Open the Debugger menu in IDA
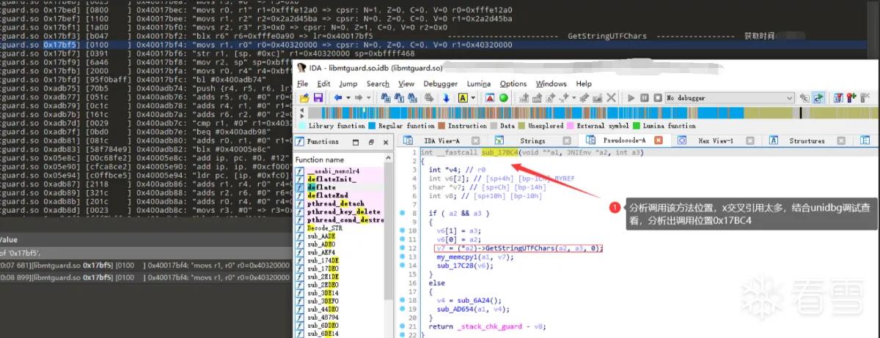 click(440, 84)
